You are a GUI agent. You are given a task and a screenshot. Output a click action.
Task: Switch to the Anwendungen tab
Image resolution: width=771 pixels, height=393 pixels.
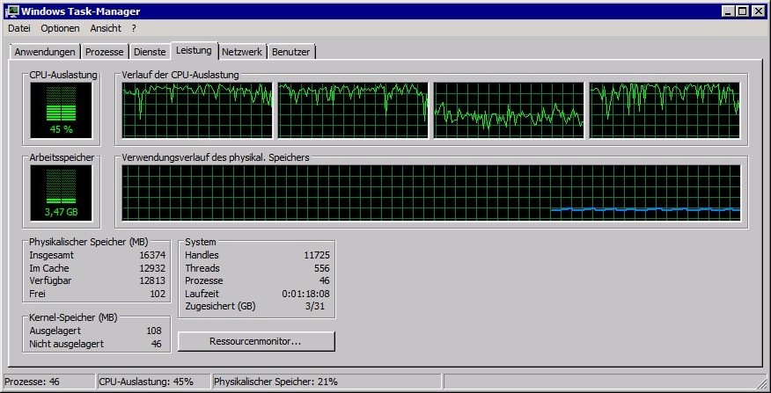(x=45, y=52)
